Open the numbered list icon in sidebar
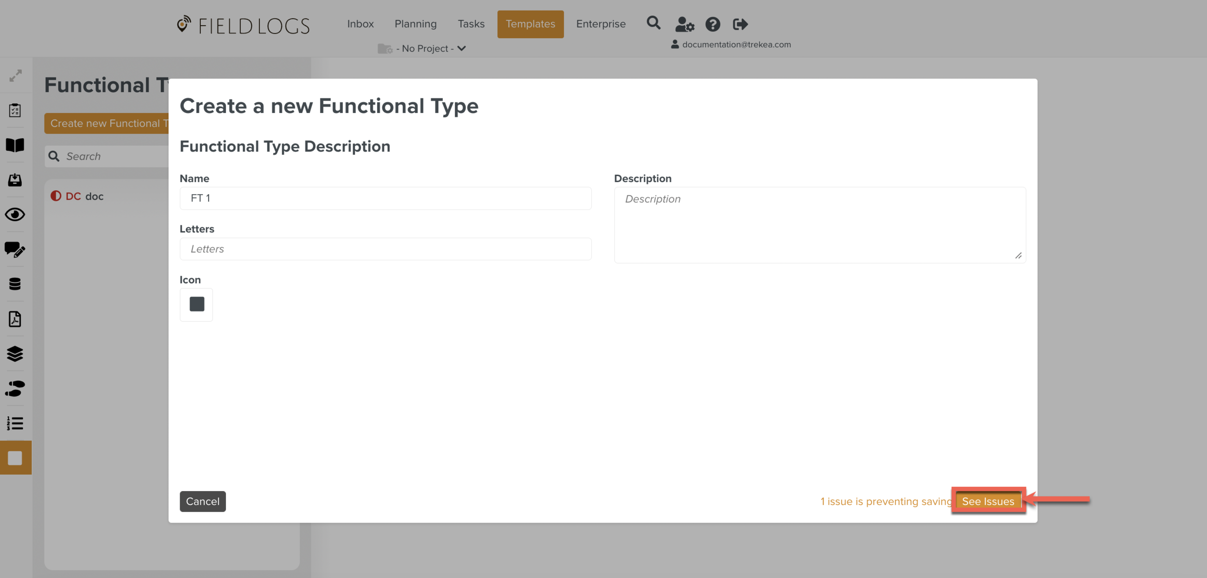Viewport: 1207px width, 578px height. (15, 423)
